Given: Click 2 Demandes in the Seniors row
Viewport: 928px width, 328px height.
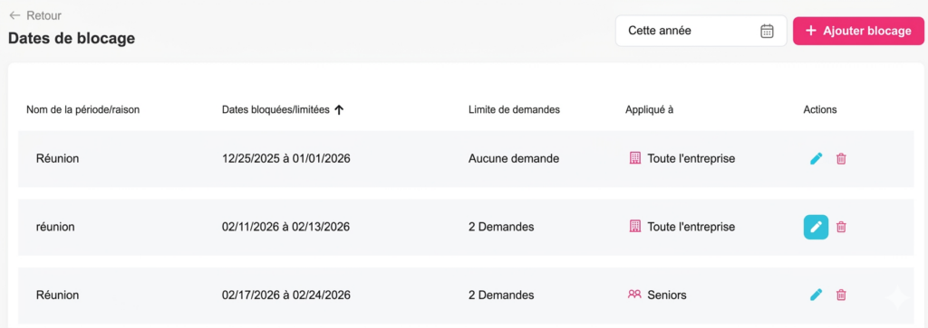Looking at the screenshot, I should (x=501, y=295).
